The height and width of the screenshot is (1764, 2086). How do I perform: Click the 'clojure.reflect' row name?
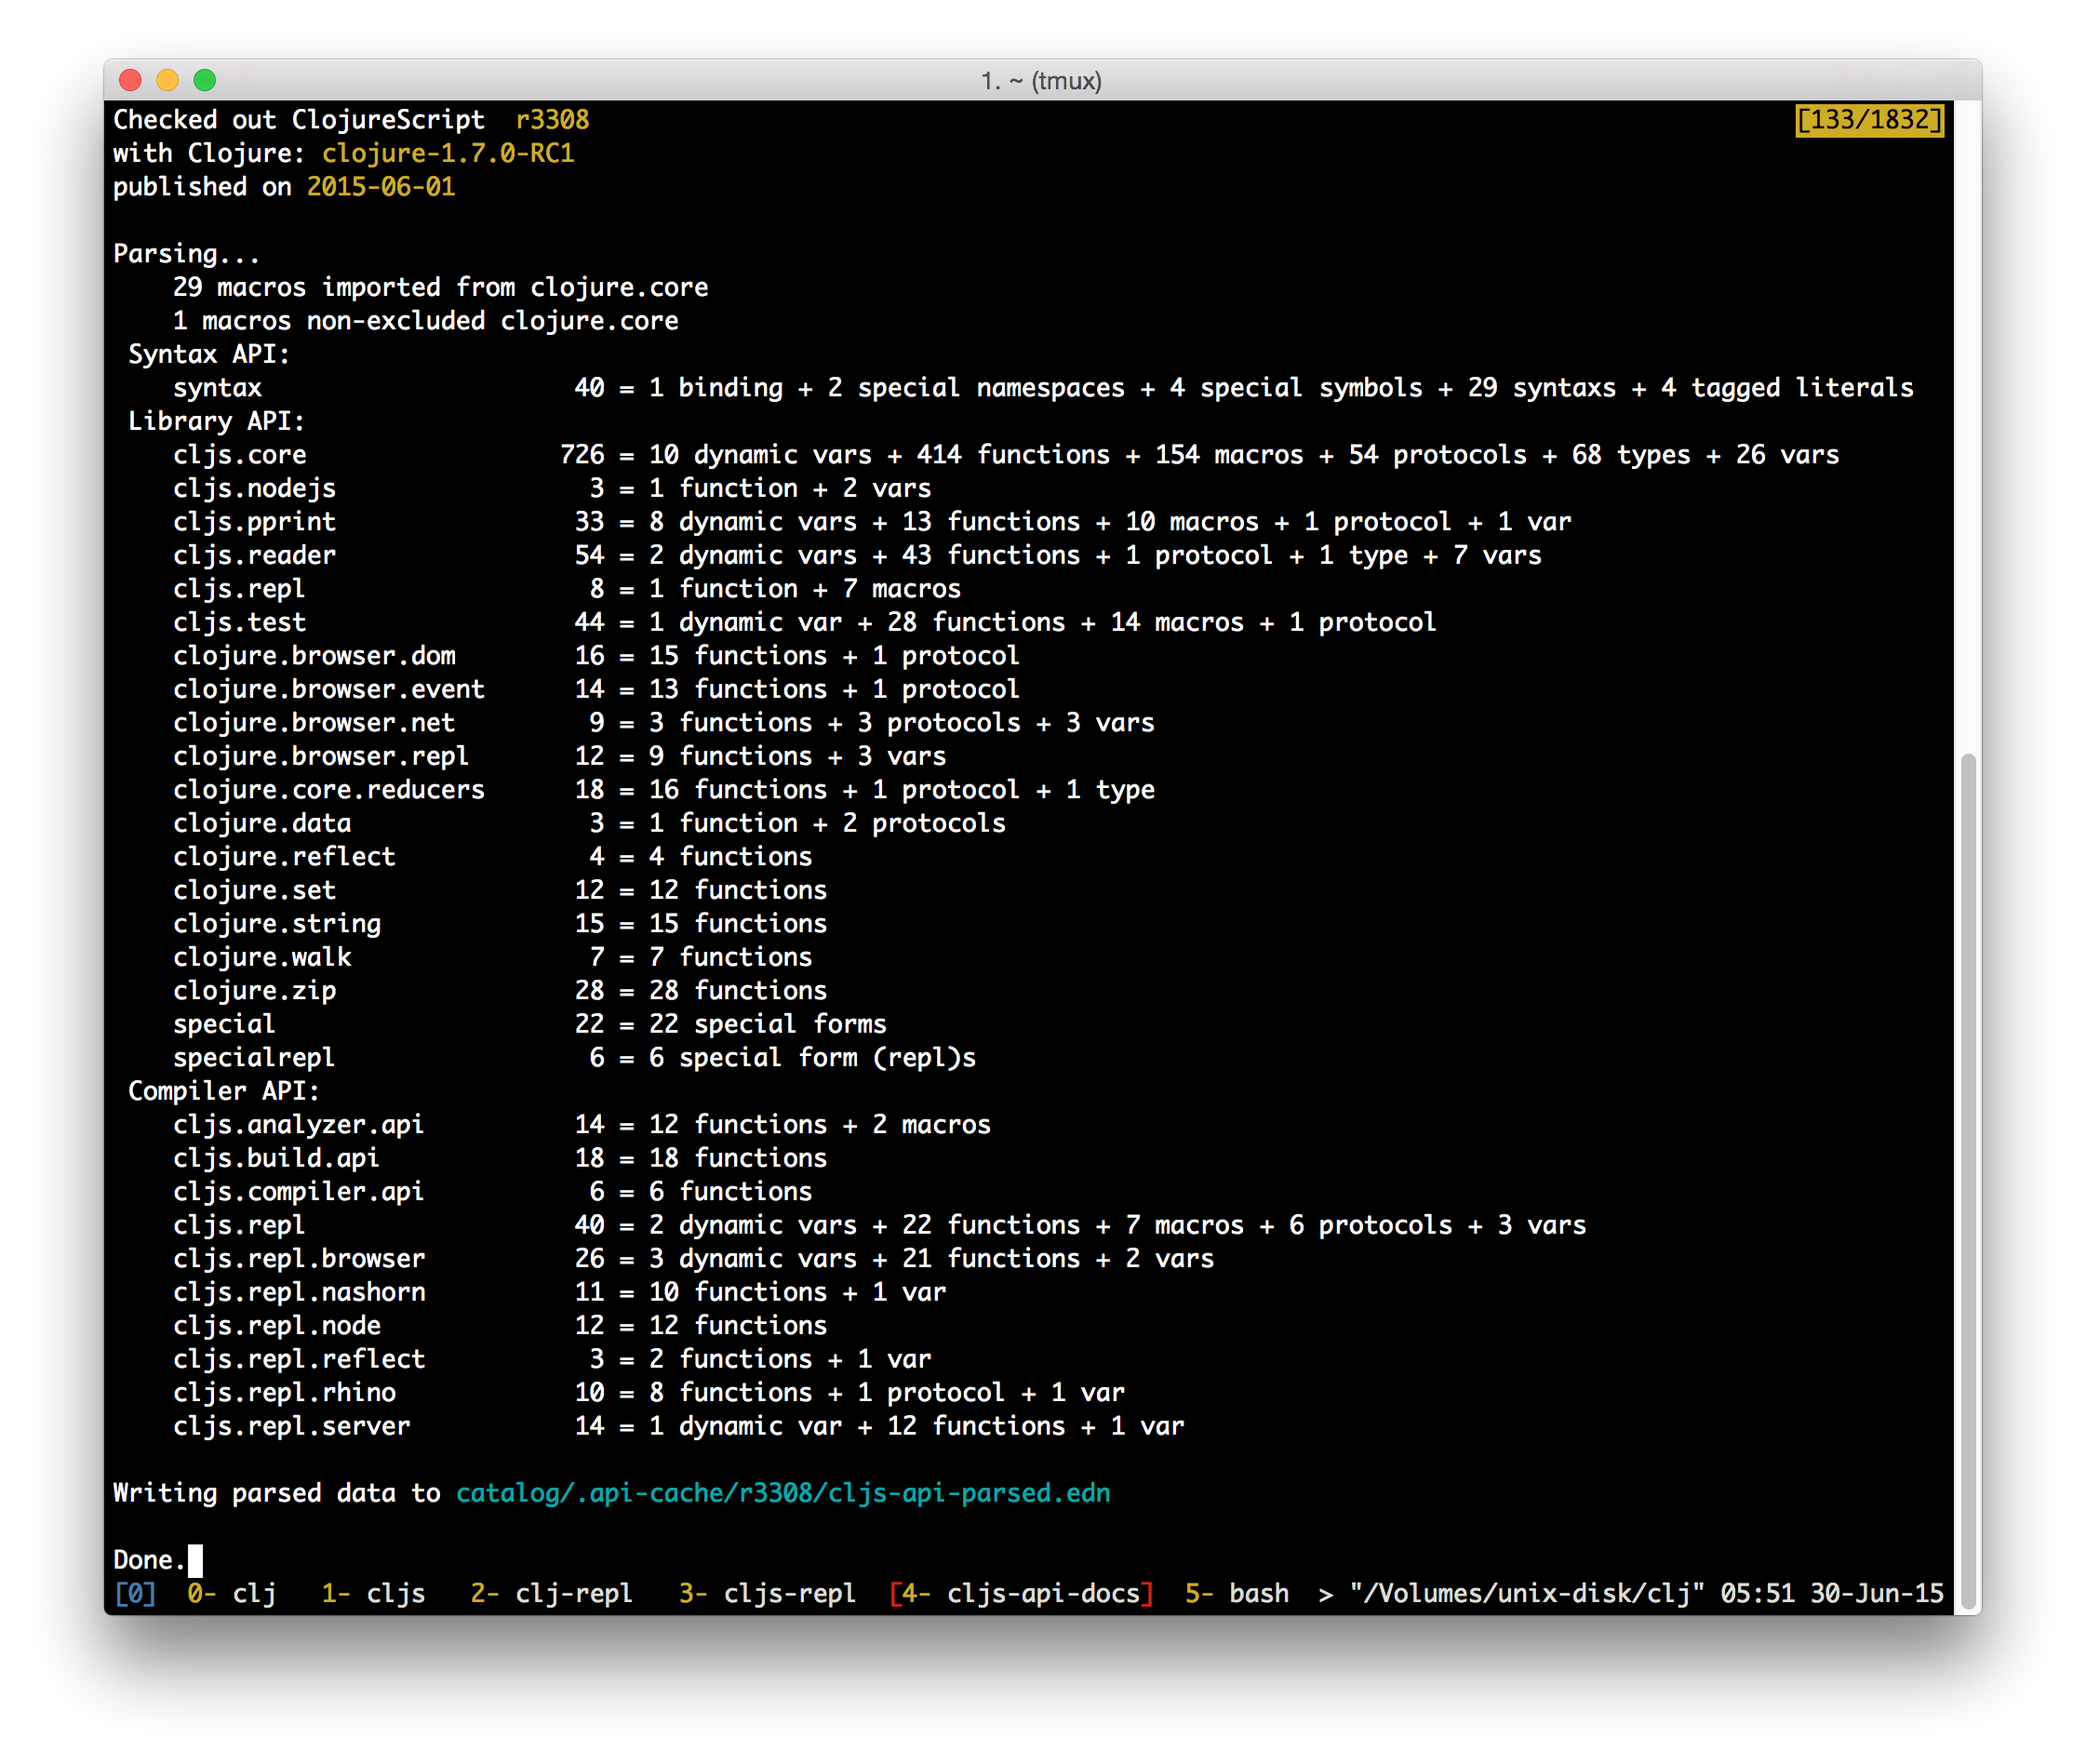point(284,857)
